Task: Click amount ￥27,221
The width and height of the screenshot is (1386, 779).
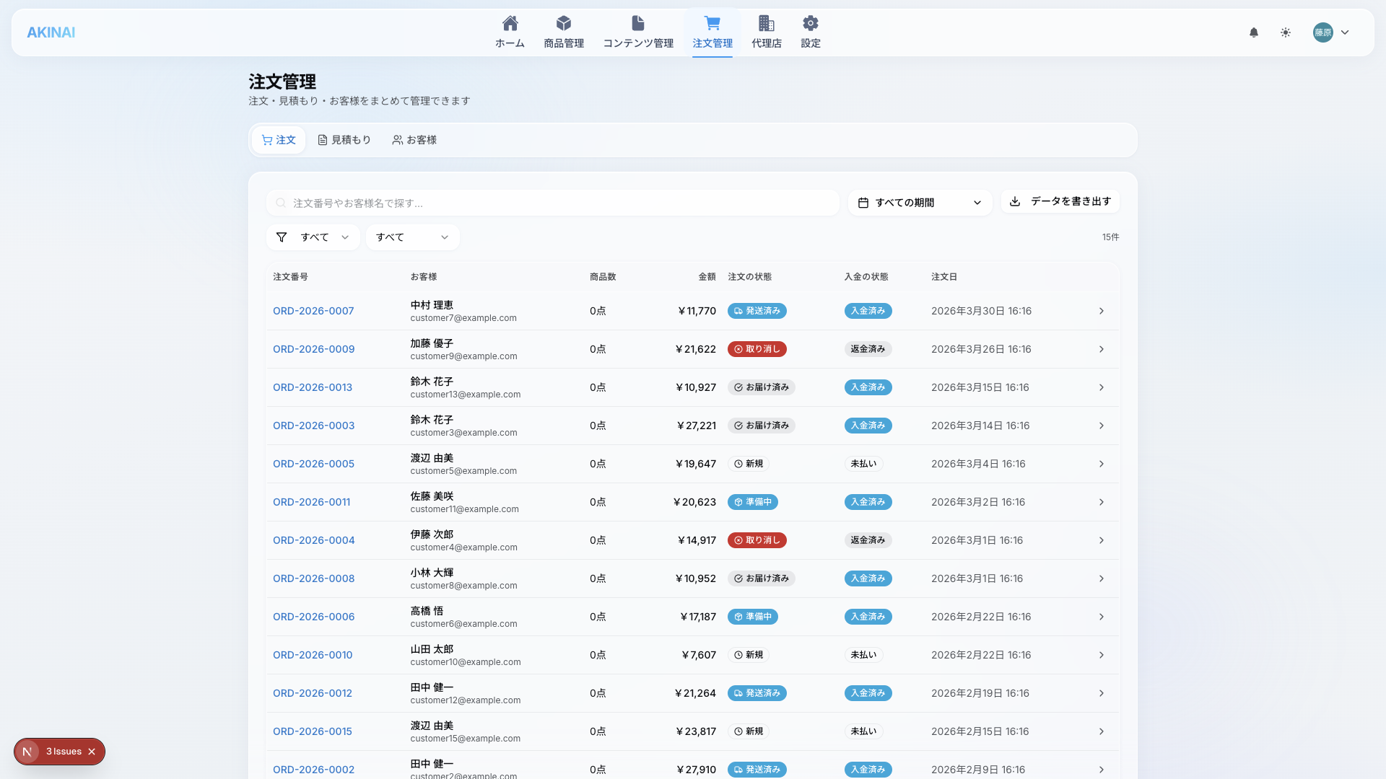Action: (x=696, y=426)
